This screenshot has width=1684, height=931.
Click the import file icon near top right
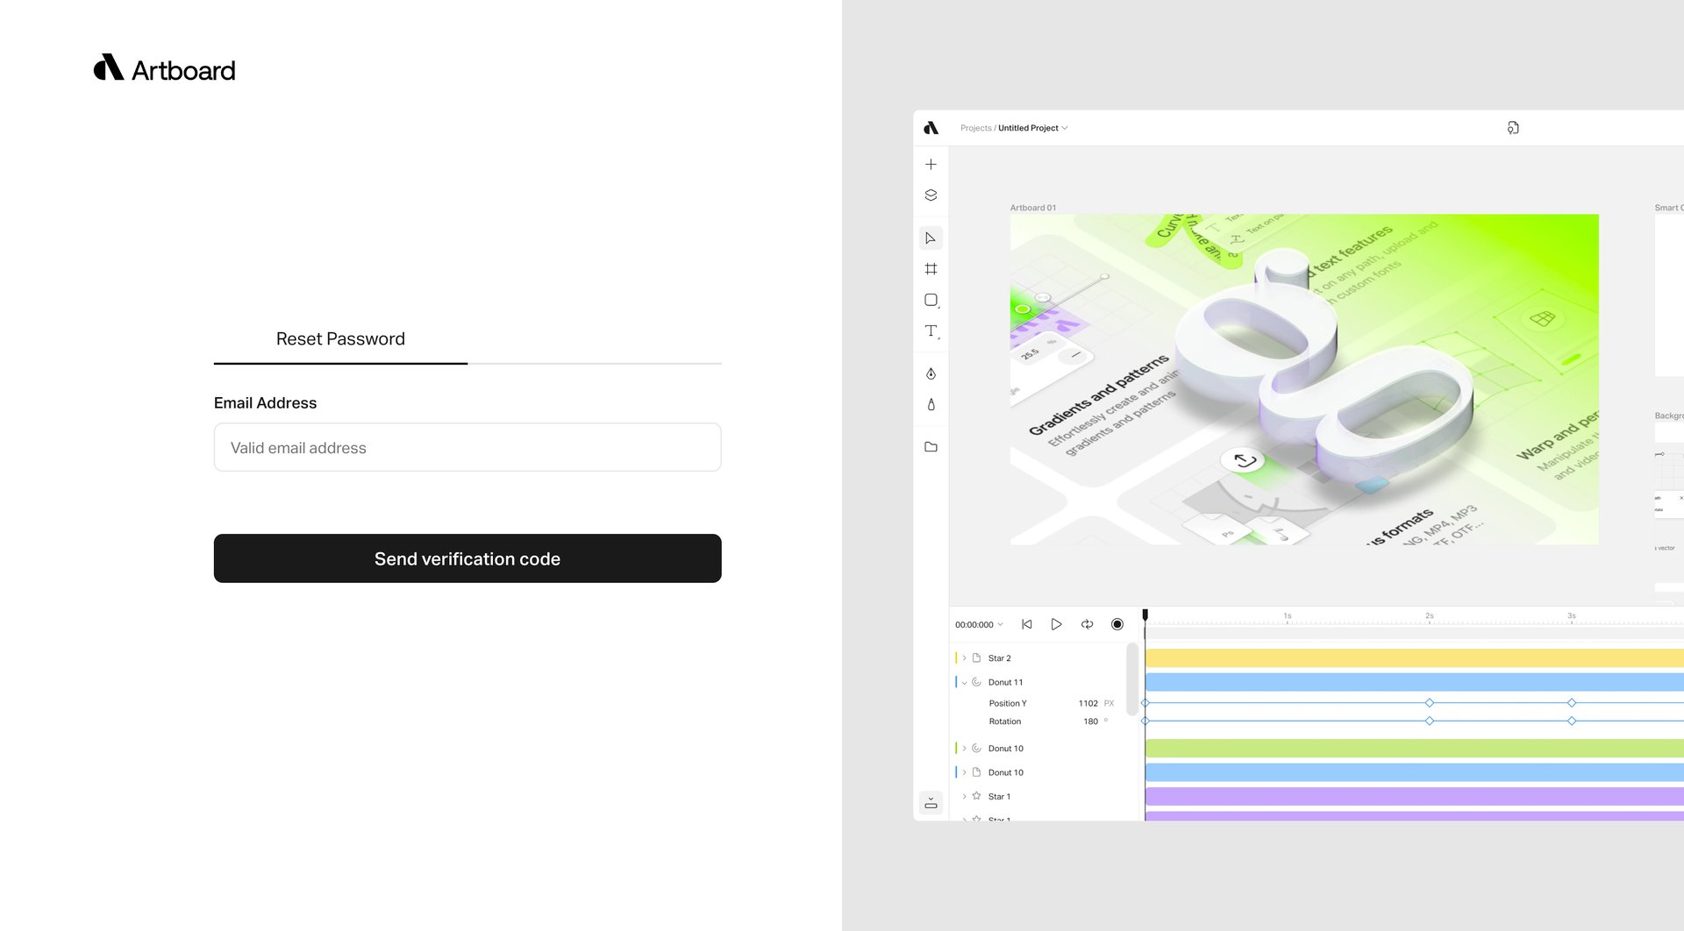coord(1514,128)
